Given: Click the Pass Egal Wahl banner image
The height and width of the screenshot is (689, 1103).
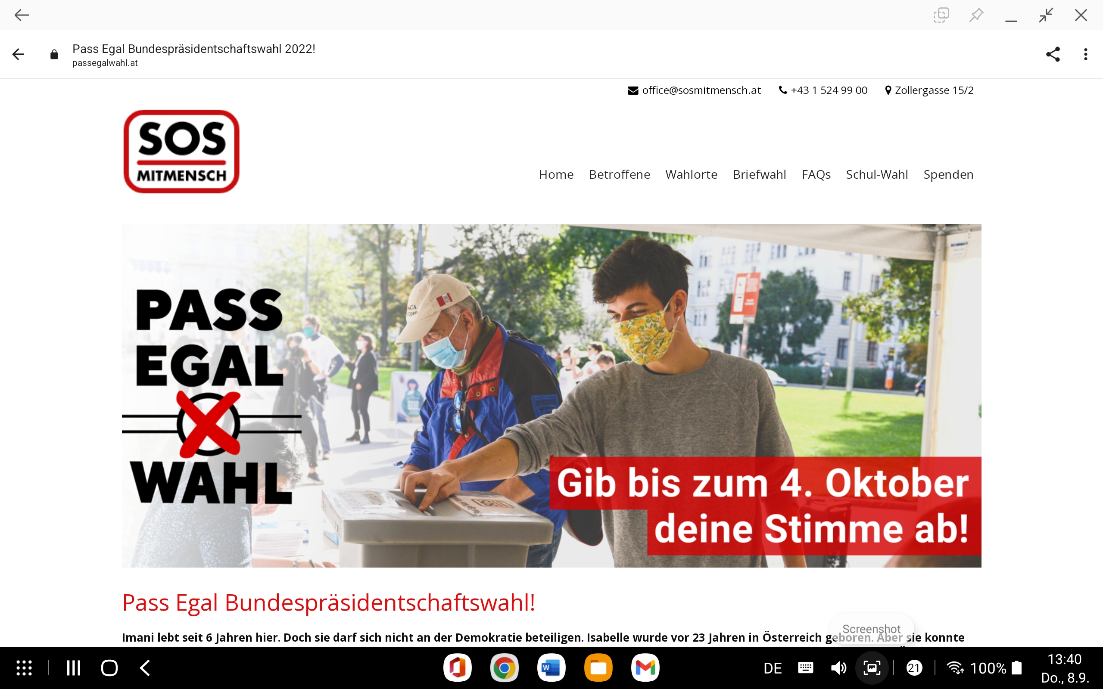Looking at the screenshot, I should [x=551, y=396].
